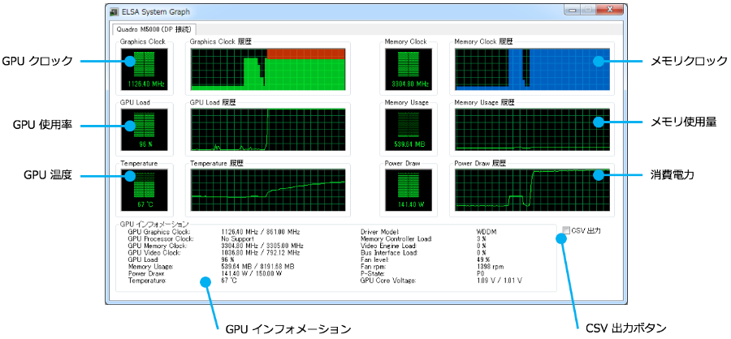
Task: Click the Temperature gauge showing 67 °C
Action: pos(144,191)
